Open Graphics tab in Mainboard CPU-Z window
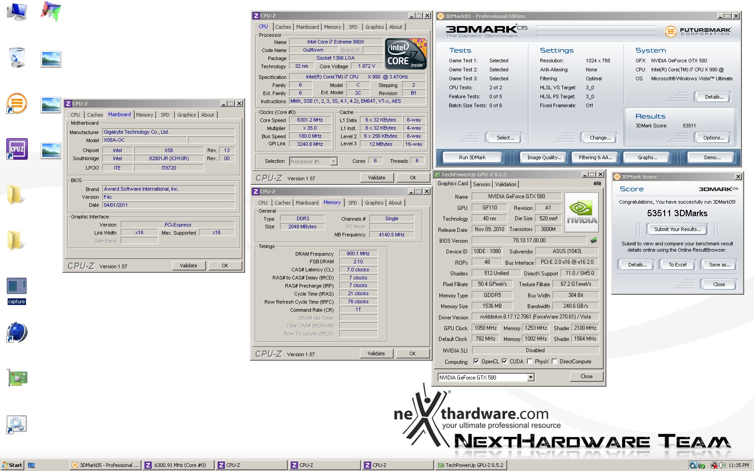Viewport: 754px width, 471px height. (x=186, y=115)
